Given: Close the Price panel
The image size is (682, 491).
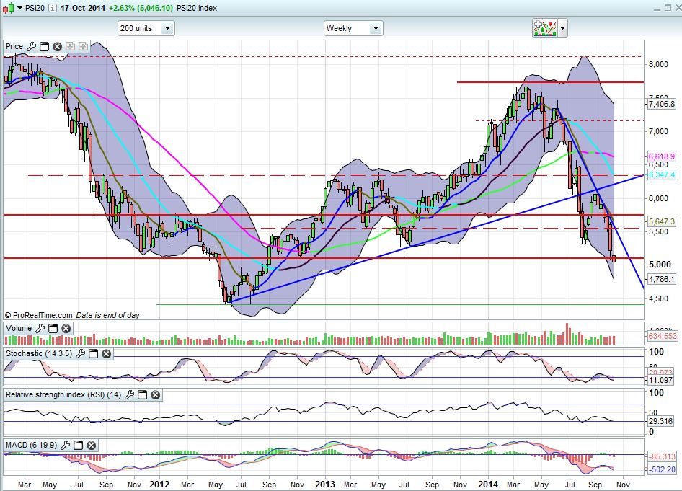Looking at the screenshot, I should [x=58, y=47].
